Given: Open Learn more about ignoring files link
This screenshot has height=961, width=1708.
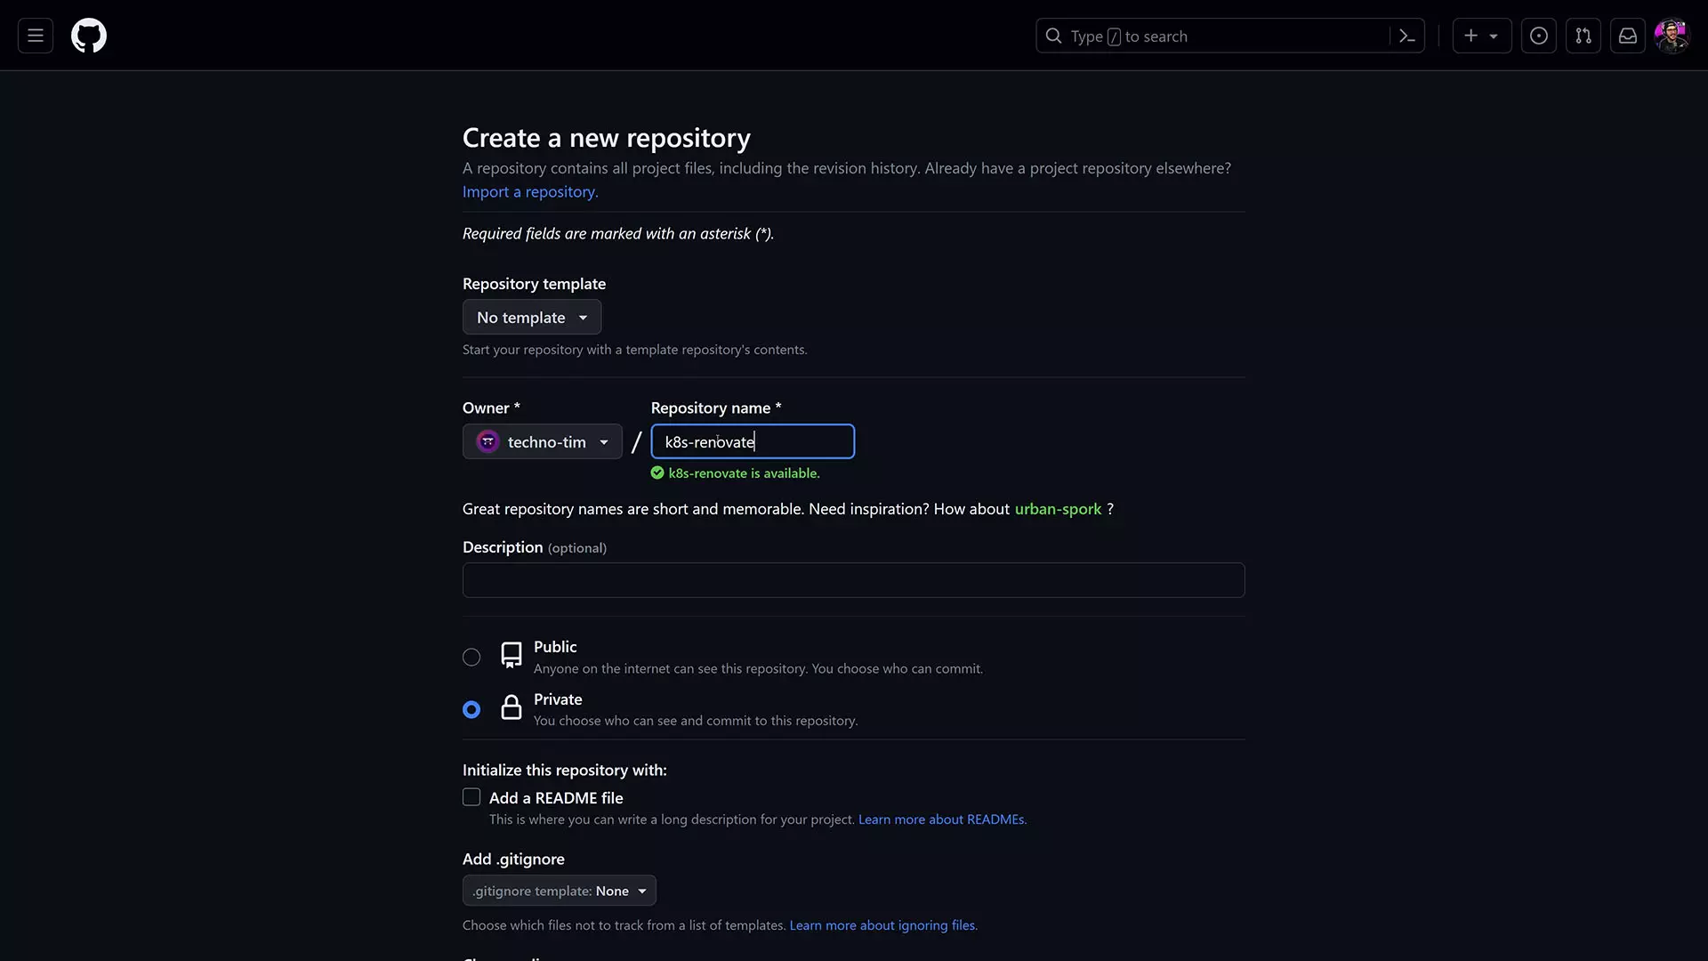Looking at the screenshot, I should coord(882,925).
